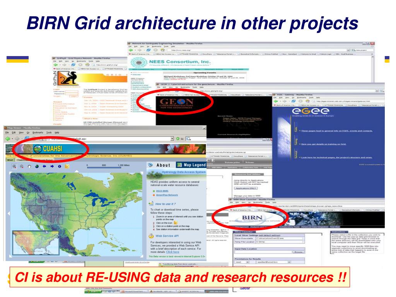Follow 'Click here' Web Service API link
This screenshot has height=297, width=396.
click(173, 252)
